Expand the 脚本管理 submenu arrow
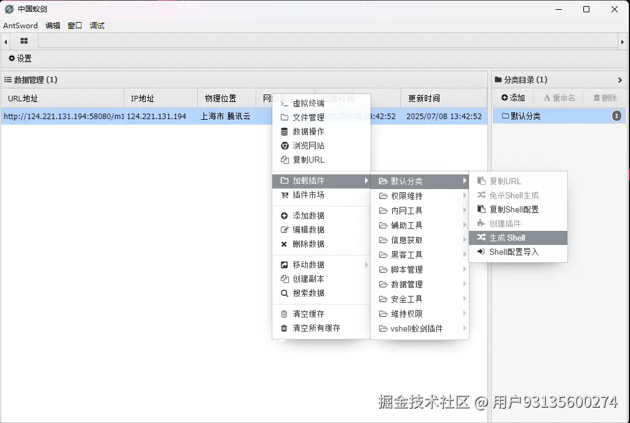 tap(465, 270)
